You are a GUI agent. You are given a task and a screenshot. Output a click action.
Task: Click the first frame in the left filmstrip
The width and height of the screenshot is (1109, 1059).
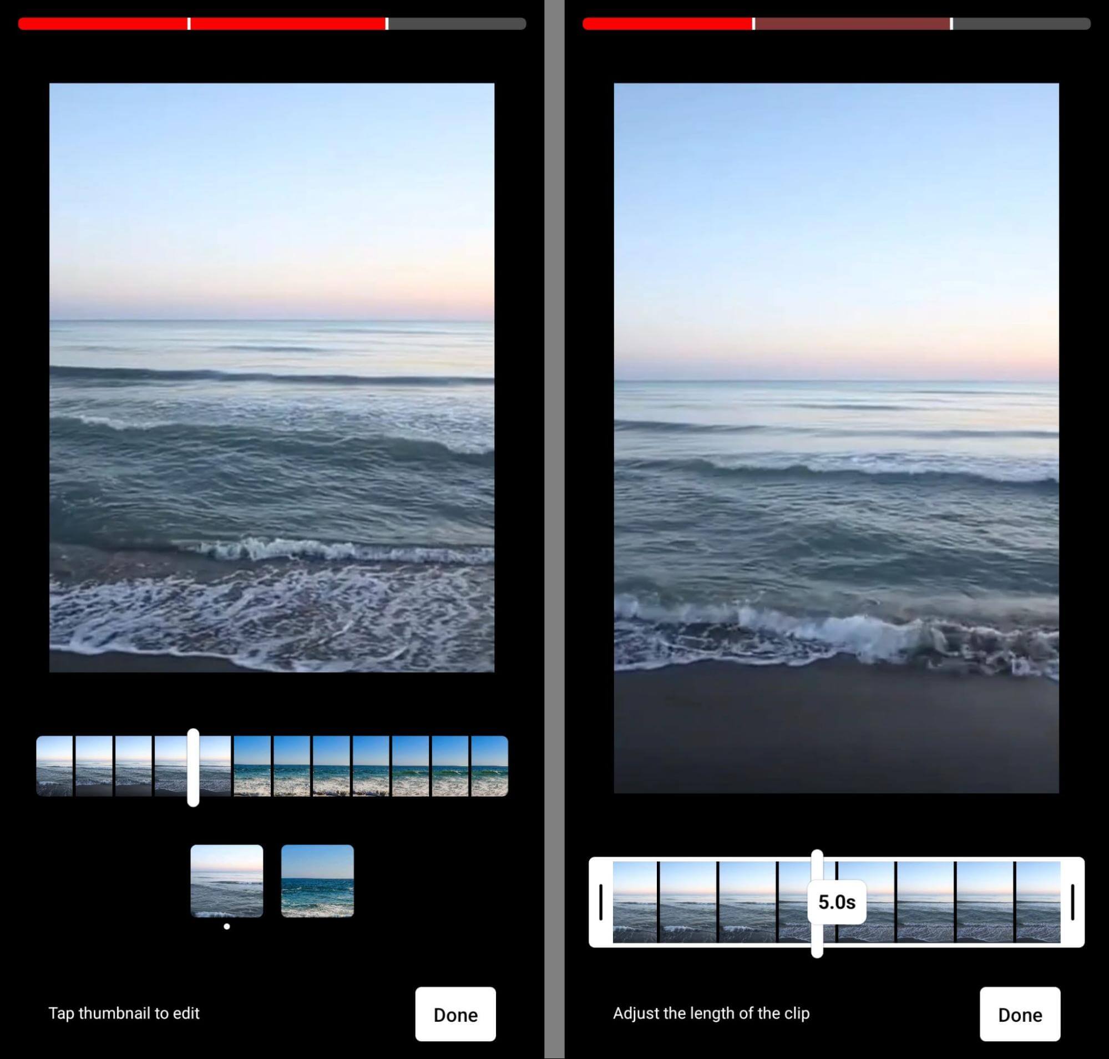tap(55, 766)
